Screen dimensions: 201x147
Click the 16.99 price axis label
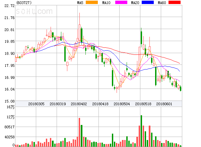tap(9, 78)
